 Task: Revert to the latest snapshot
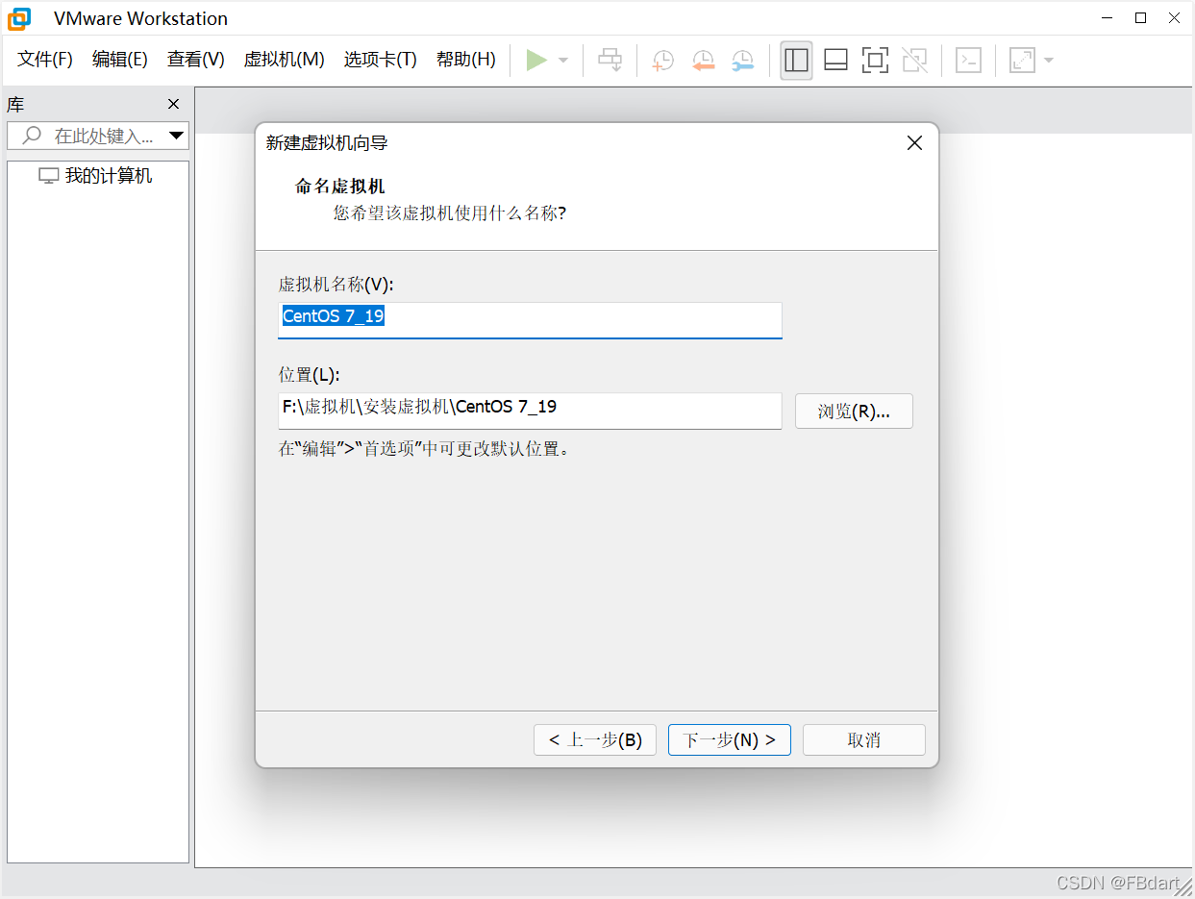703,60
